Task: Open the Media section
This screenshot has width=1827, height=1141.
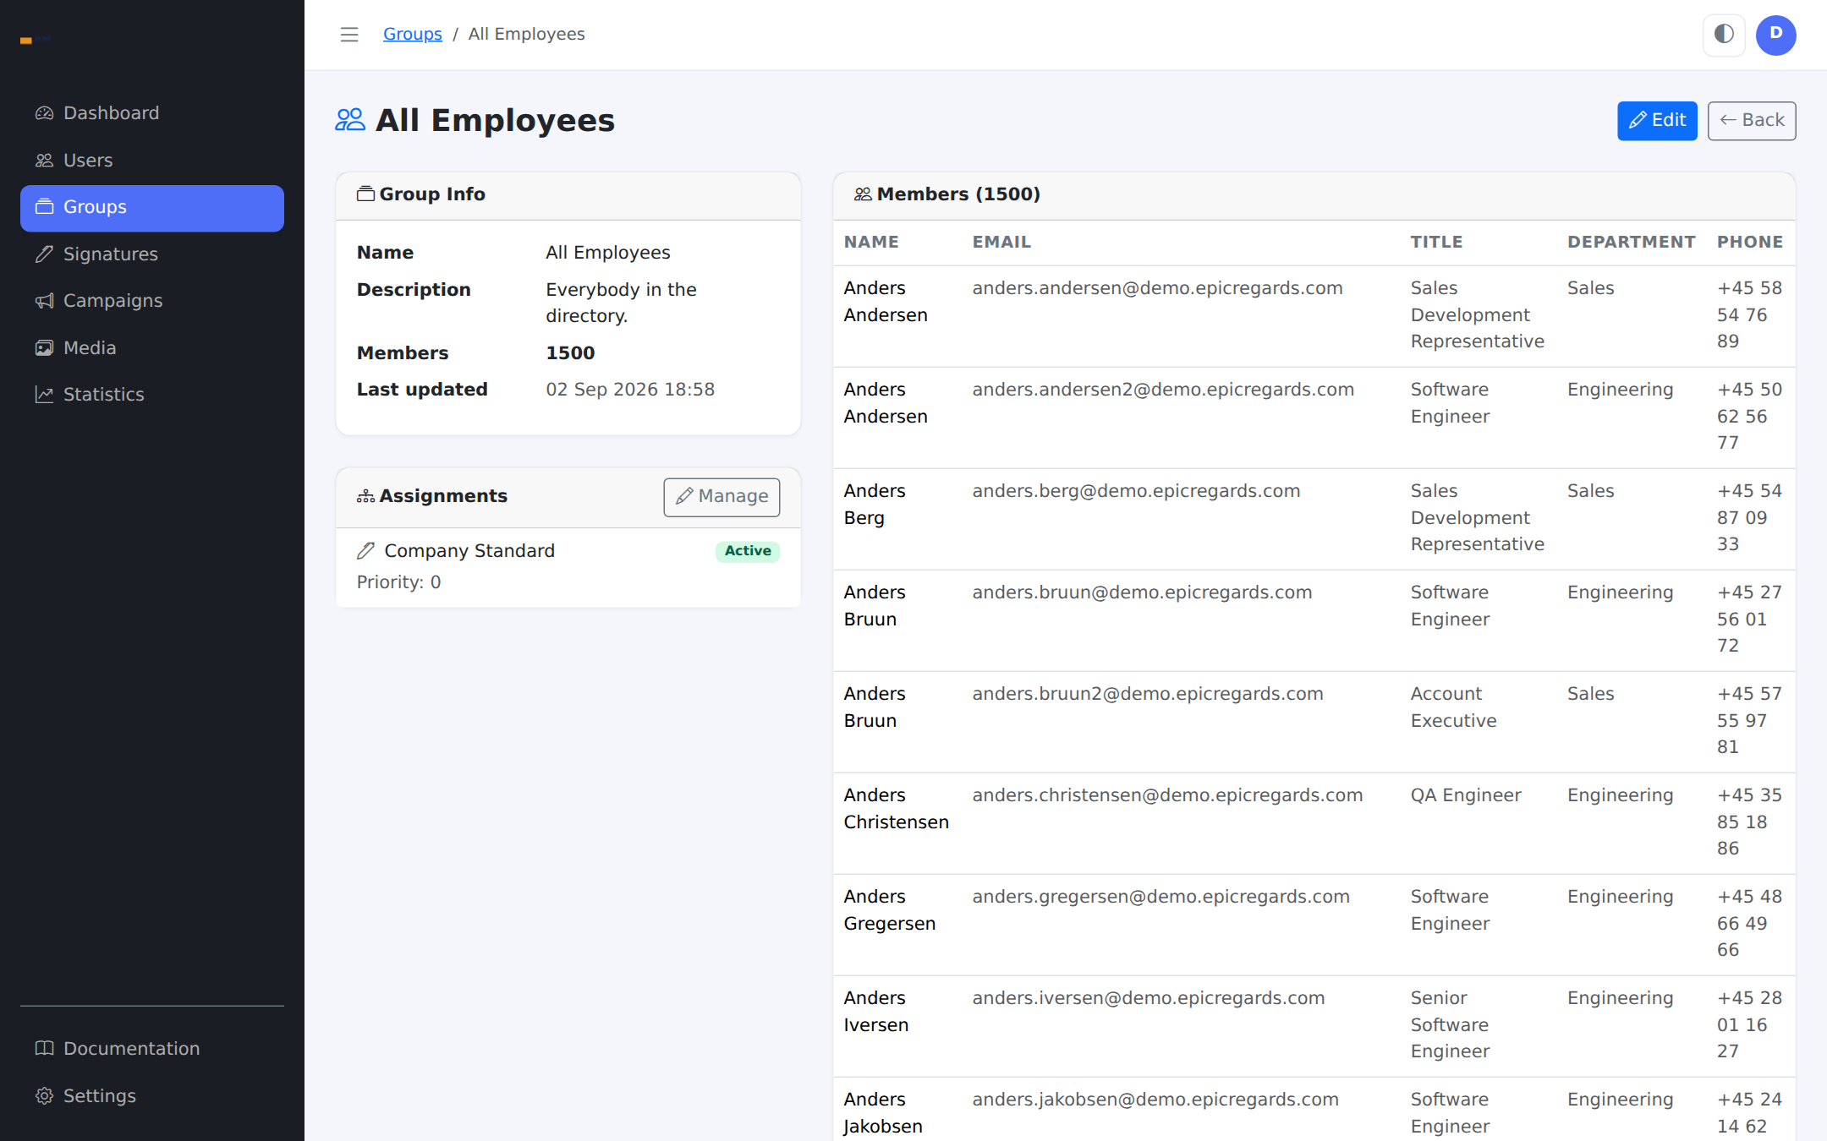Action: [152, 348]
